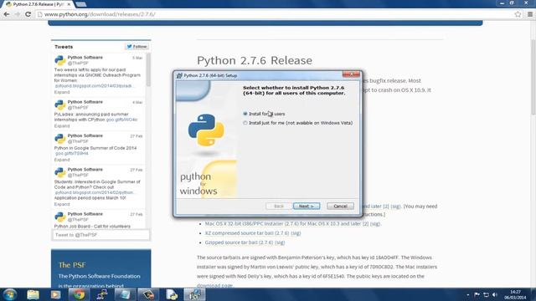This screenshot has height=301, width=536.
Task: Bookmark the page with the star icon
Action: click(518, 14)
